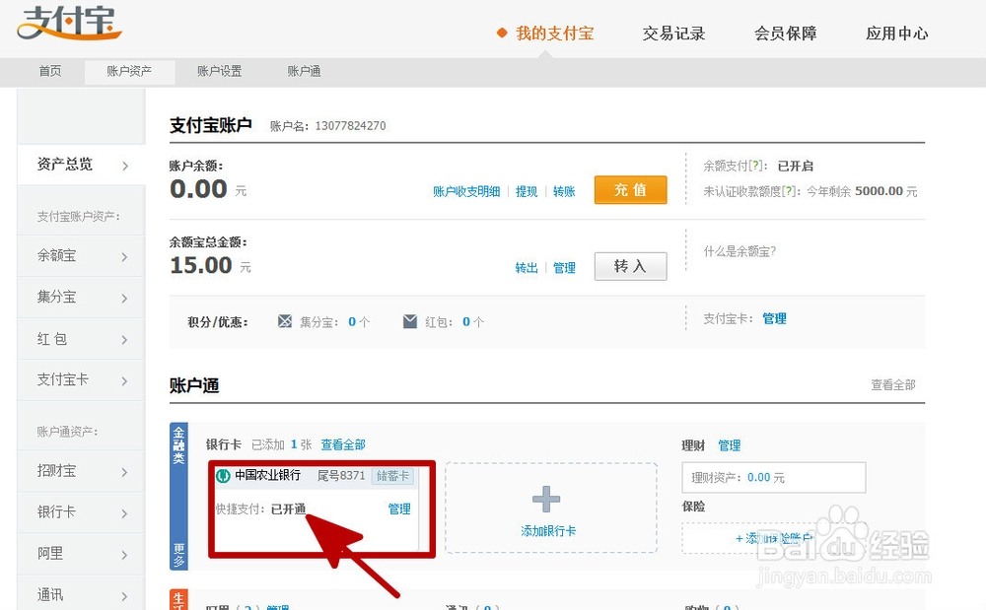Screen dimensions: 986x610
Task: Expand 招财宝 in the sidebar
Action: click(81, 470)
